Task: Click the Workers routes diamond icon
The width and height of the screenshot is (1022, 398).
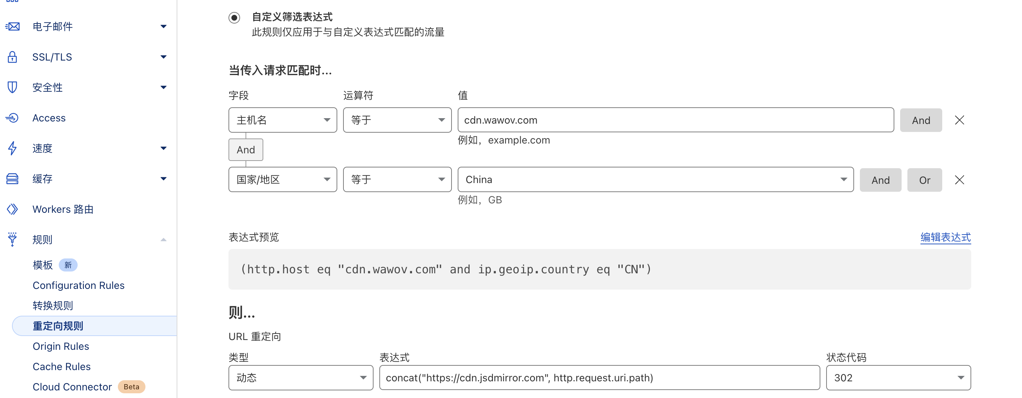Action: pos(13,209)
